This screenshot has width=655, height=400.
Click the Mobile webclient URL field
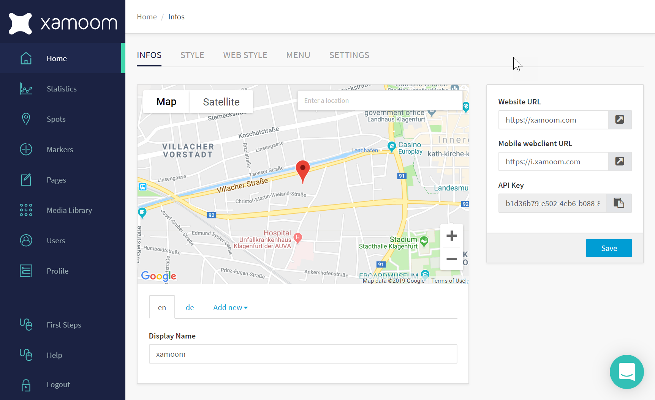(553, 161)
